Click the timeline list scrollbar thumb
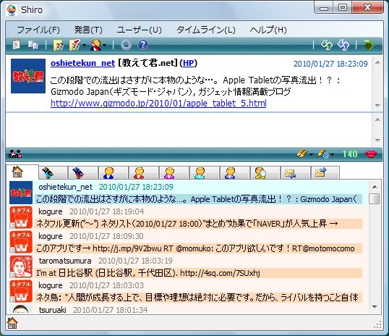The width and height of the screenshot is (389, 336). point(374,199)
